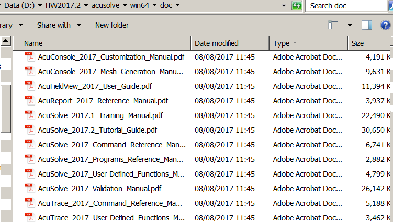Click PDF icon of AcuTrace_2017_Command_Reference_Ma... file
This screenshot has width=393, height=222.
29,203
